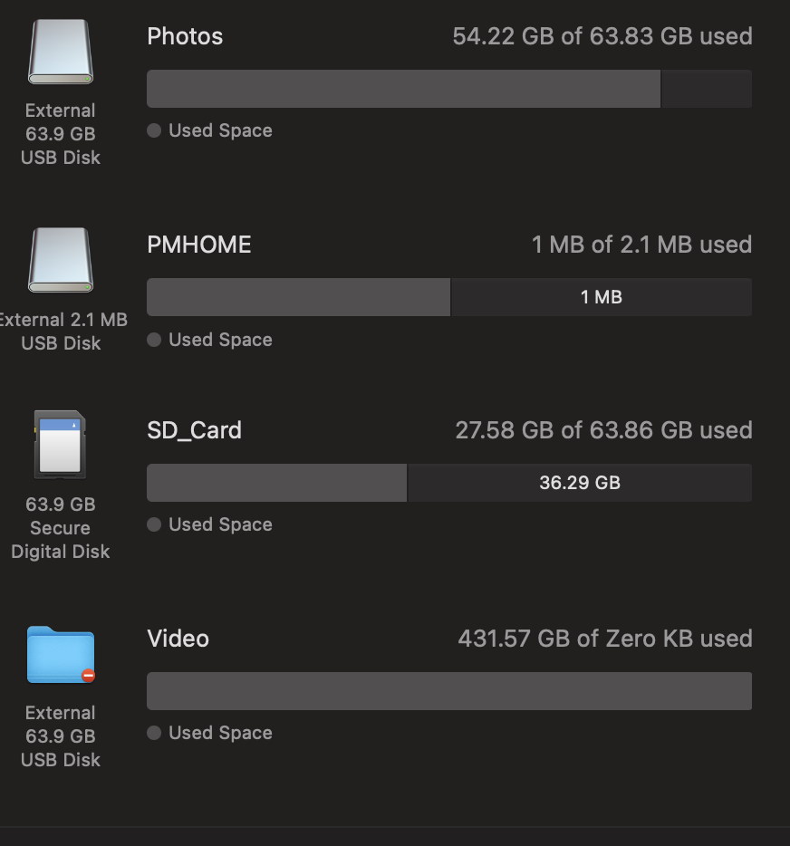Image resolution: width=790 pixels, height=846 pixels.
Task: Click the "54.22 GB of 63.83 GB used" text
Action: pos(602,36)
